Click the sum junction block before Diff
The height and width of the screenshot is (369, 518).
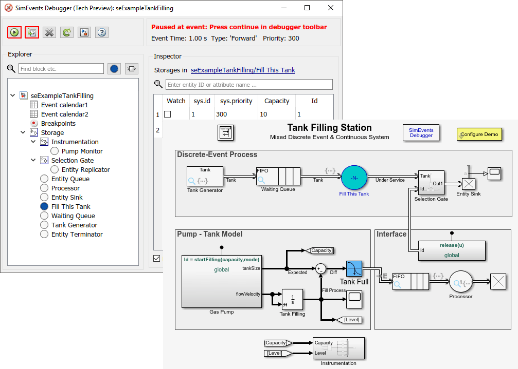[320, 269]
